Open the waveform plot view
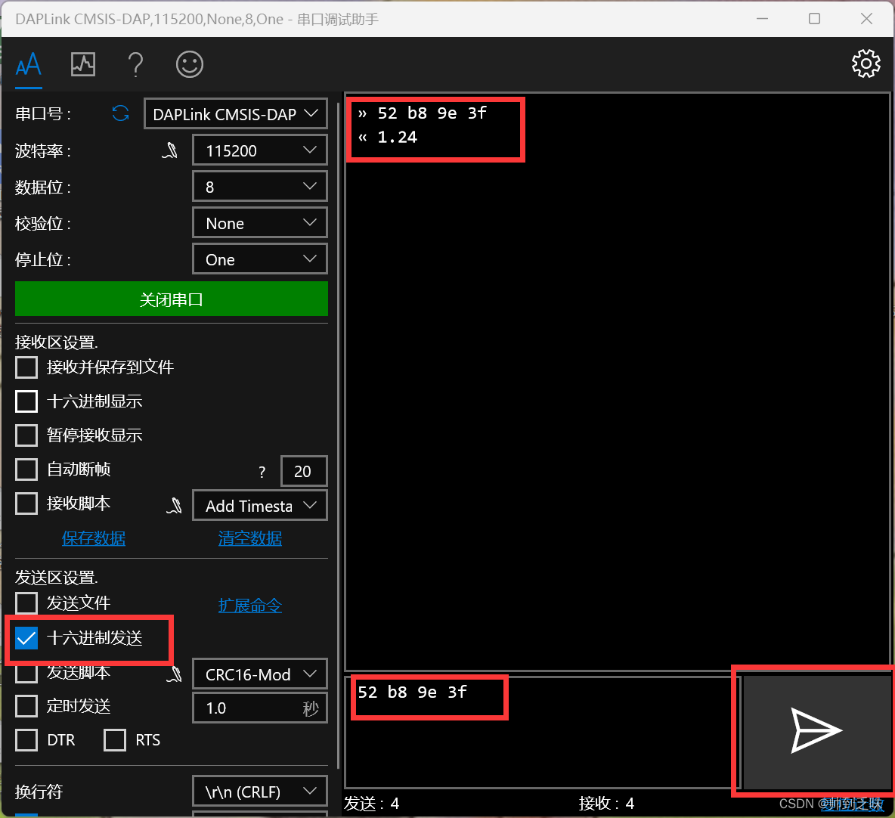Screen dimensions: 895x818 coord(82,64)
